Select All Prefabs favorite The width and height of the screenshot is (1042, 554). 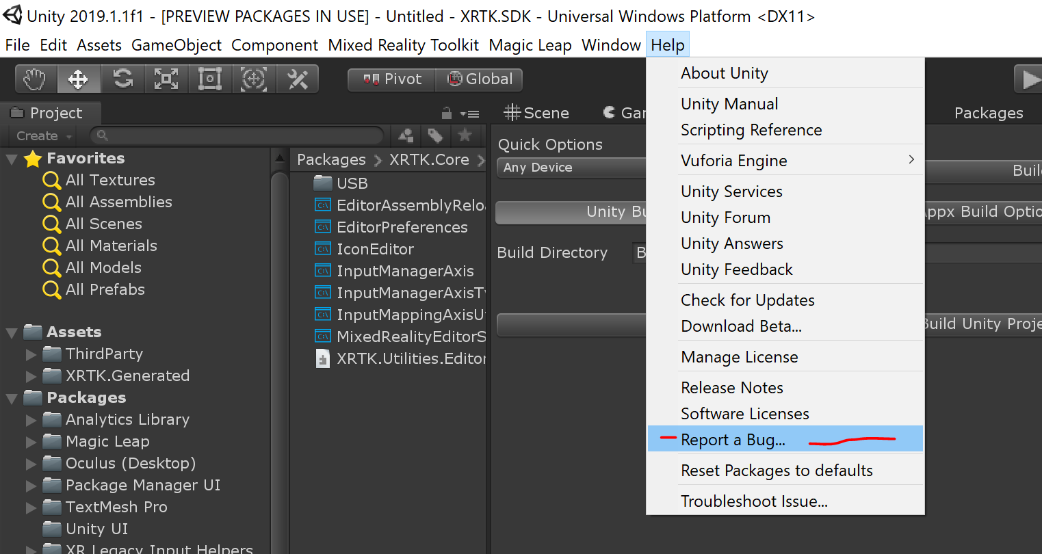(x=105, y=290)
